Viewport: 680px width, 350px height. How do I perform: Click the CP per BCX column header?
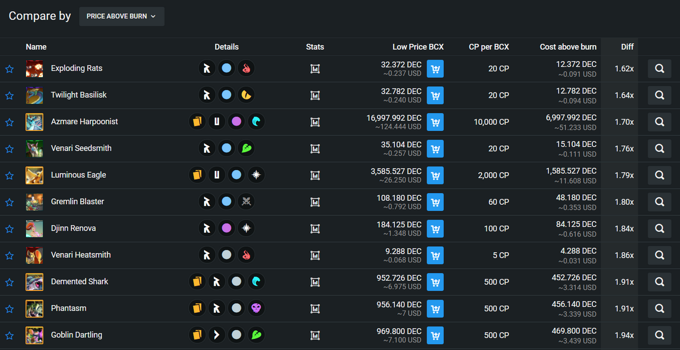pos(489,47)
